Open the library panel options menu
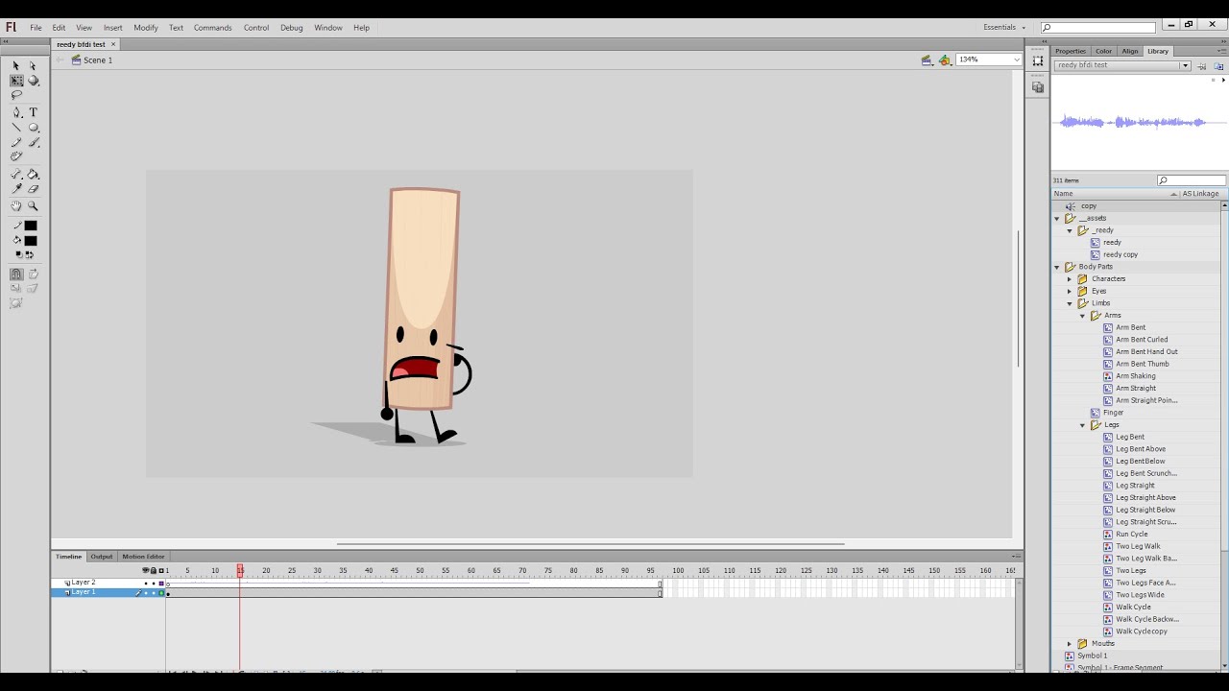 coord(1222,51)
